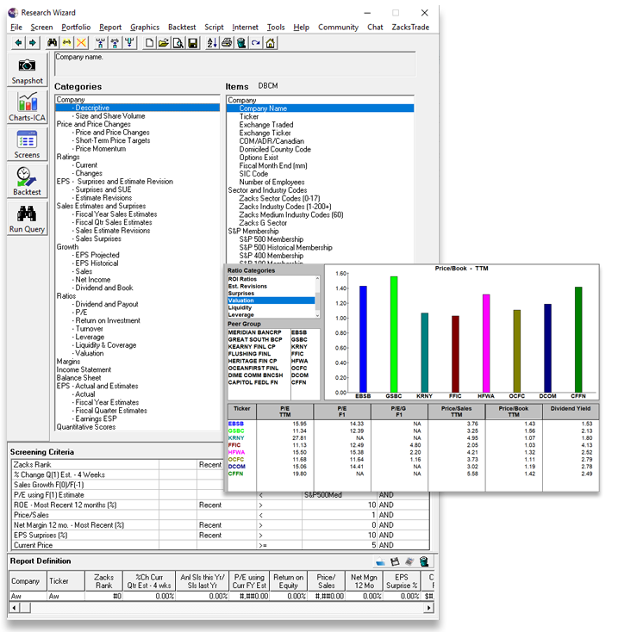Viewport: 618px width, 632px height.
Task: Open the Script menu
Action: pyautogui.click(x=214, y=28)
